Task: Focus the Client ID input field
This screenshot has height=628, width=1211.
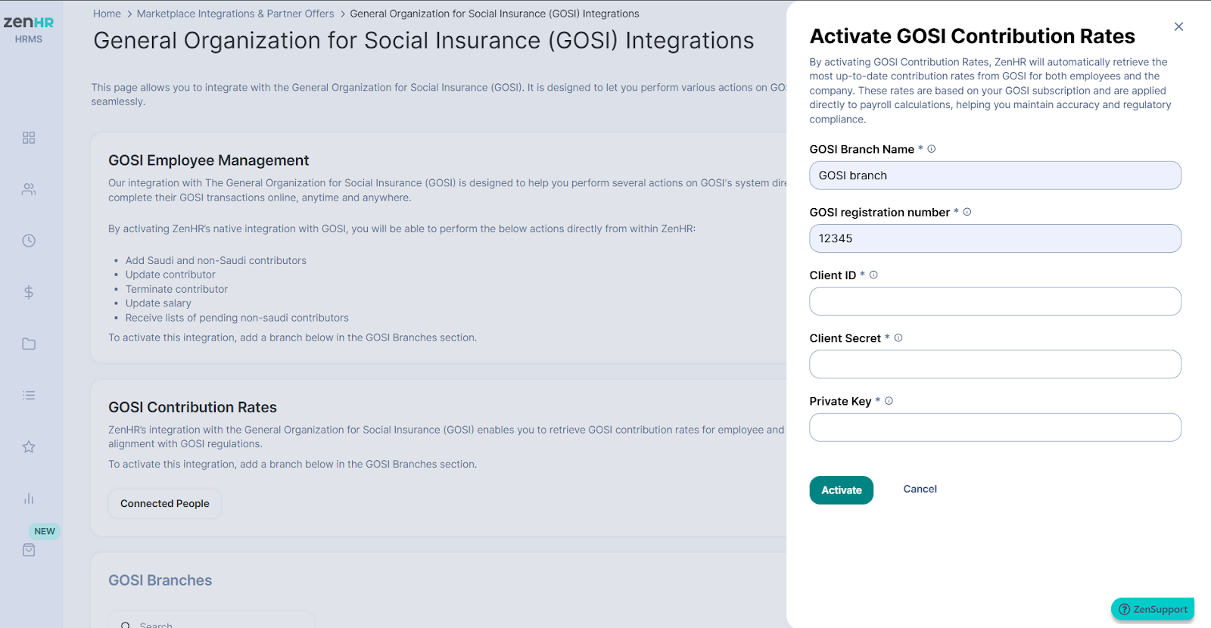Action: [995, 301]
